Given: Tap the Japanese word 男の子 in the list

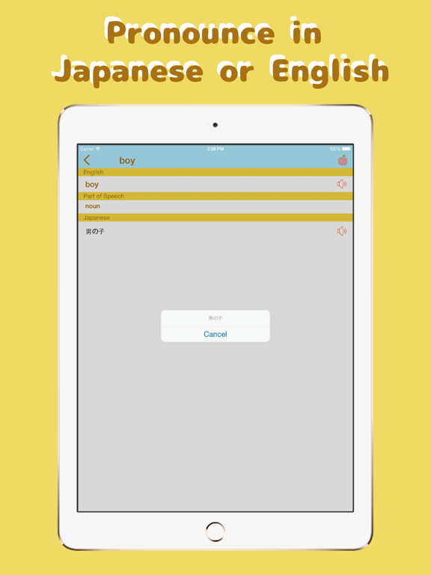Looking at the screenshot, I should point(95,231).
